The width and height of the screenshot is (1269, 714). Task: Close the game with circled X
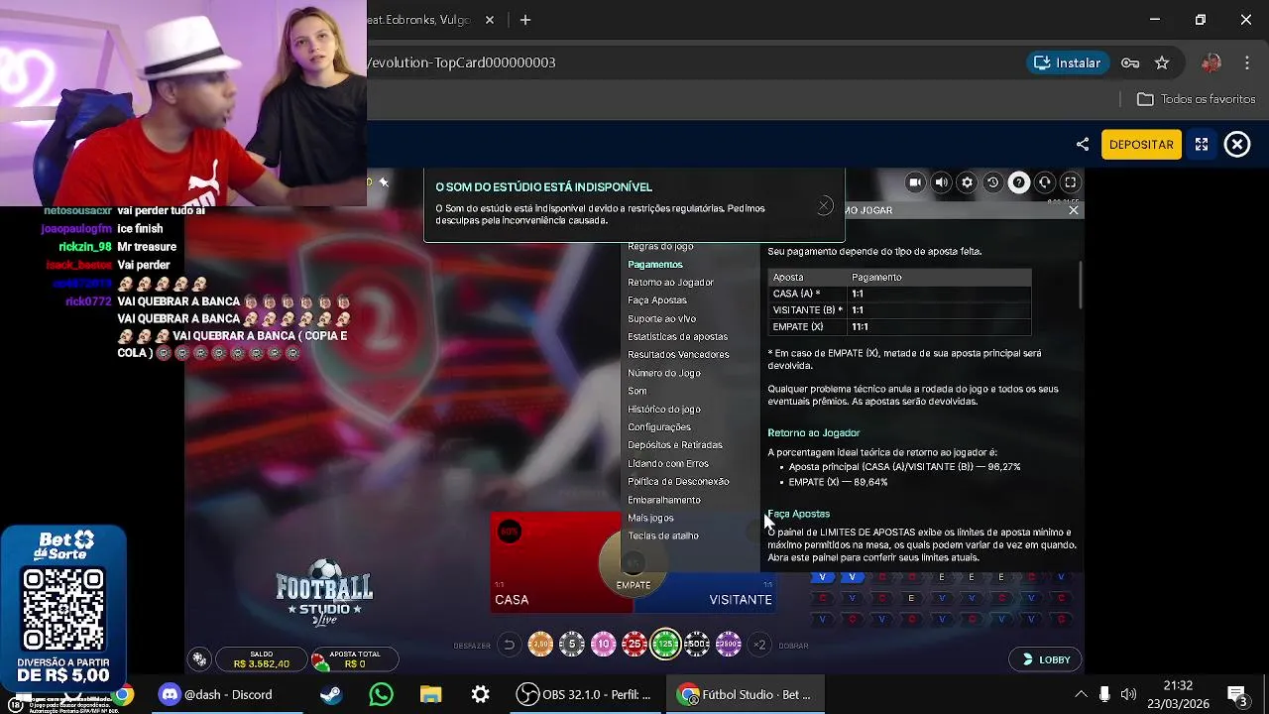1237,144
